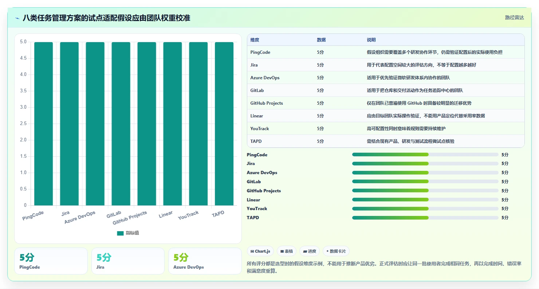Click the 维度 column header
The width and height of the screenshot is (539, 289).
255,40
